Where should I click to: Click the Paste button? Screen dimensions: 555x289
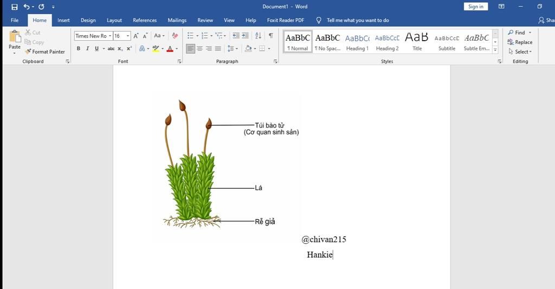tap(15, 42)
